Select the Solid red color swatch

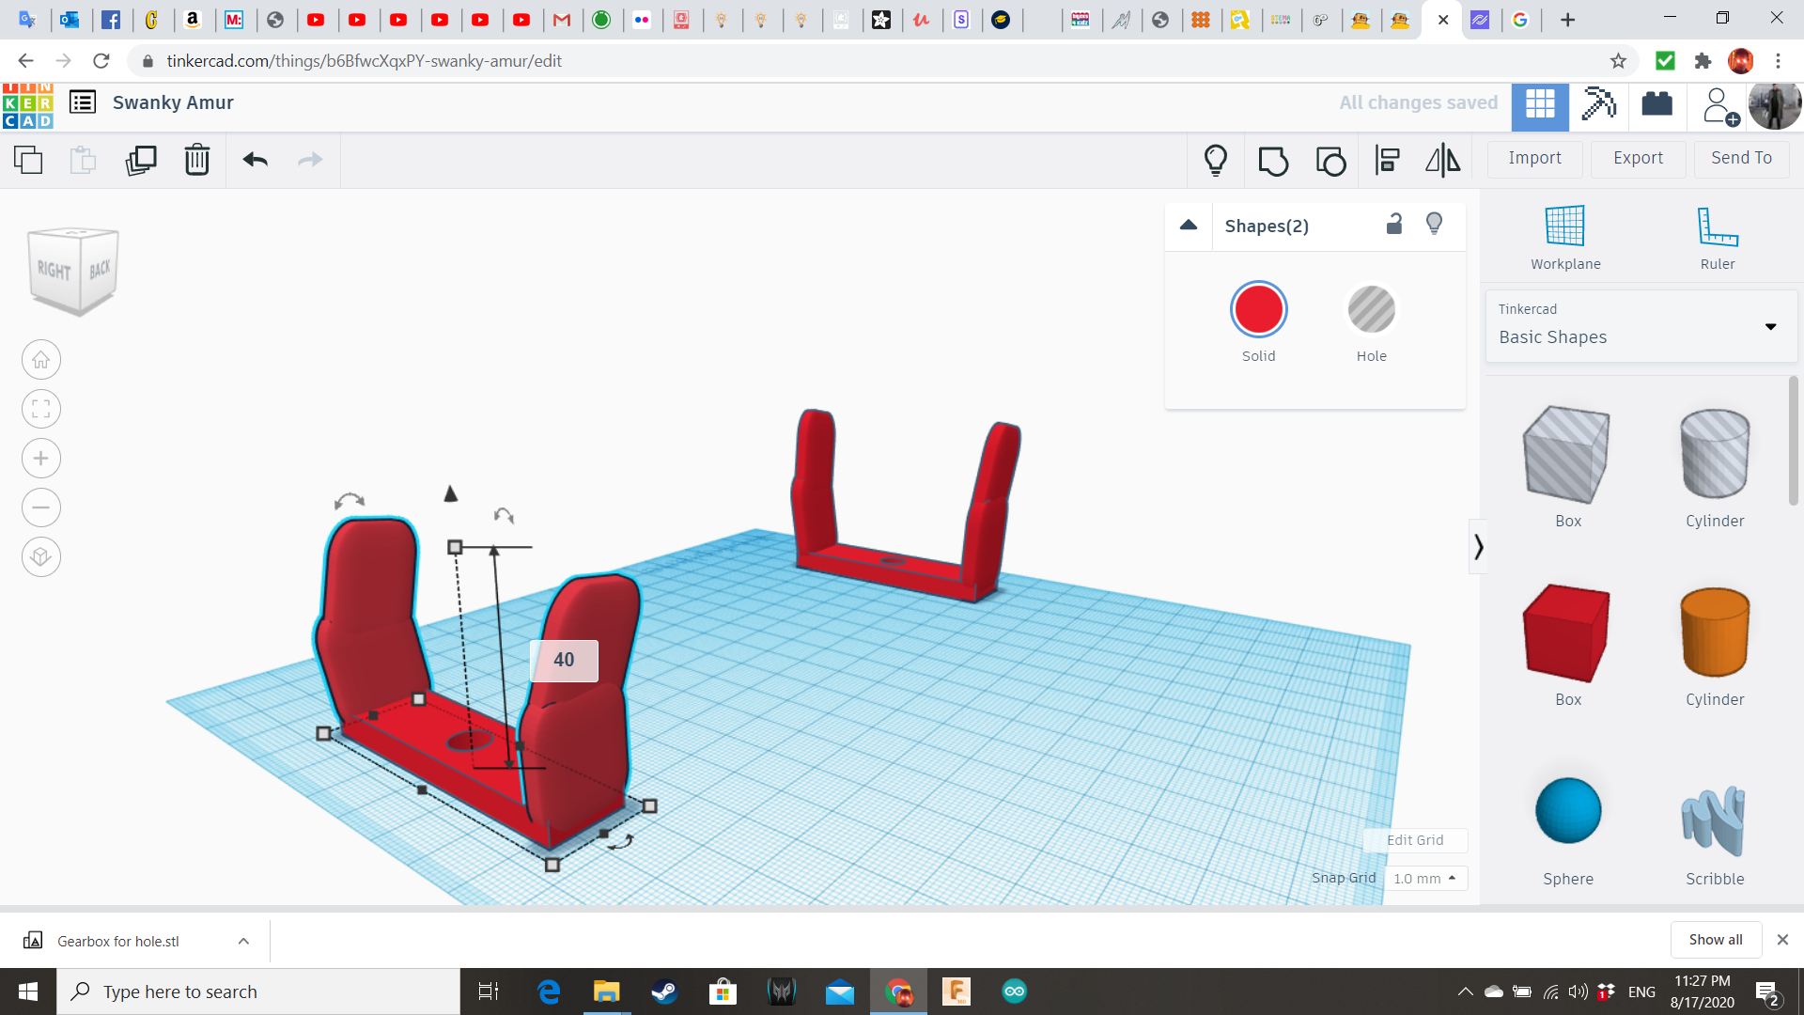(x=1258, y=308)
